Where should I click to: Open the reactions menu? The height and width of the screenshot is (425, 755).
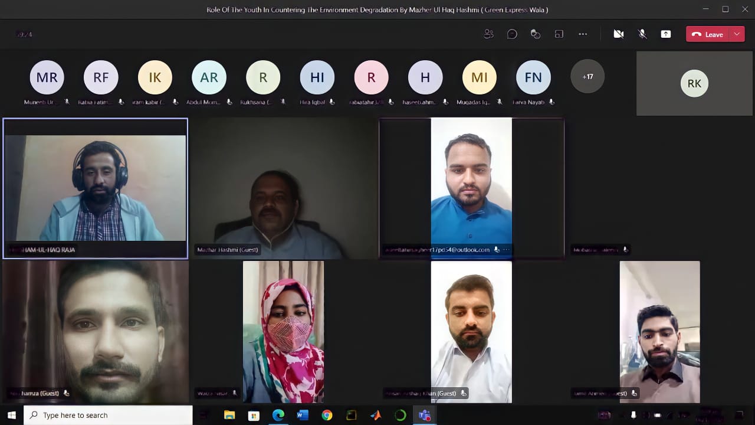[x=536, y=34]
